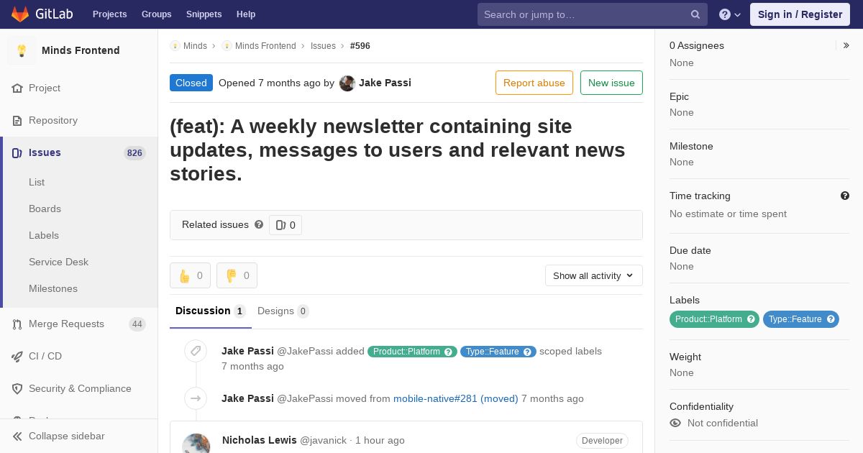863x453 pixels.
Task: Click the Minds Frontend lightbulb avatar
Action: coord(22,50)
